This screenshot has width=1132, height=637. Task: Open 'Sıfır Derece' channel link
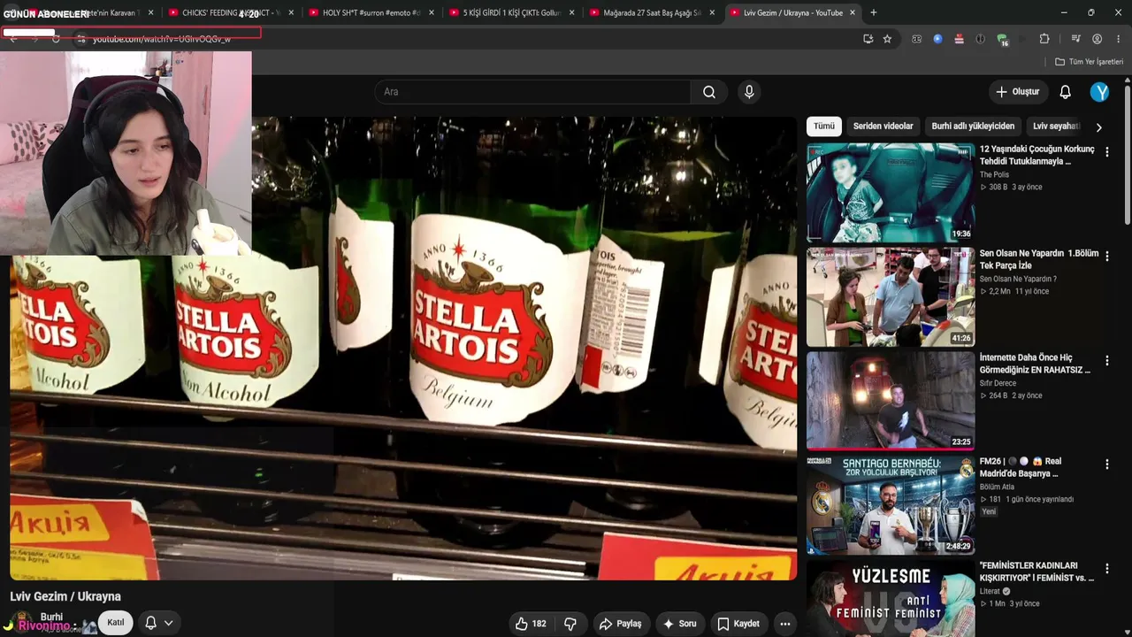[998, 383]
